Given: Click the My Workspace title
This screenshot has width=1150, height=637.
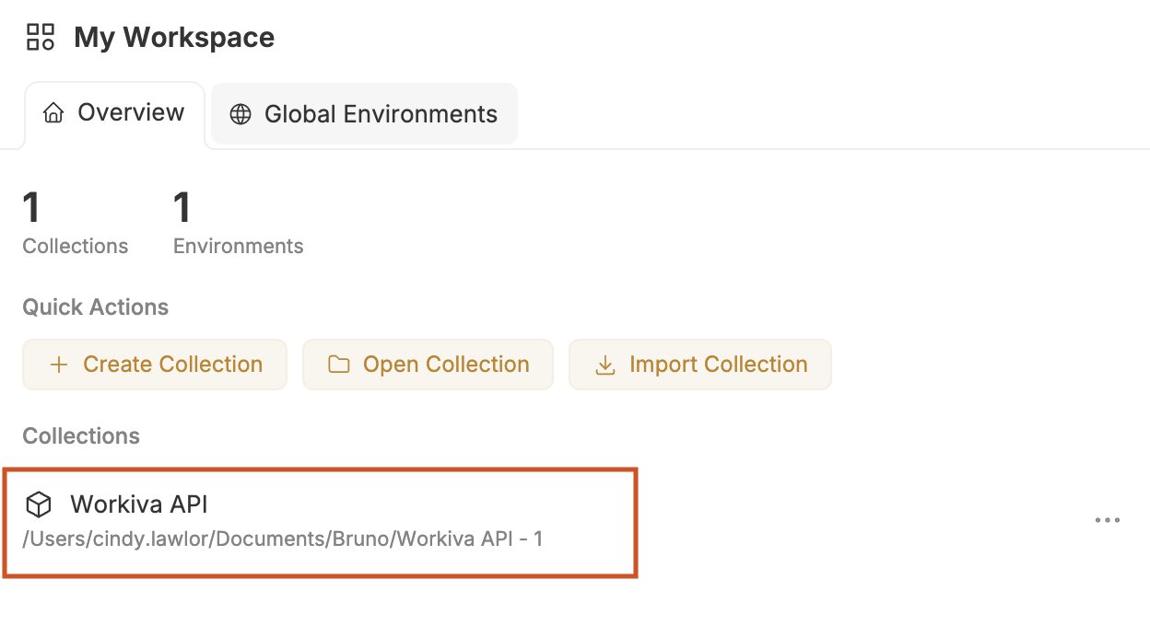Looking at the screenshot, I should tap(174, 38).
